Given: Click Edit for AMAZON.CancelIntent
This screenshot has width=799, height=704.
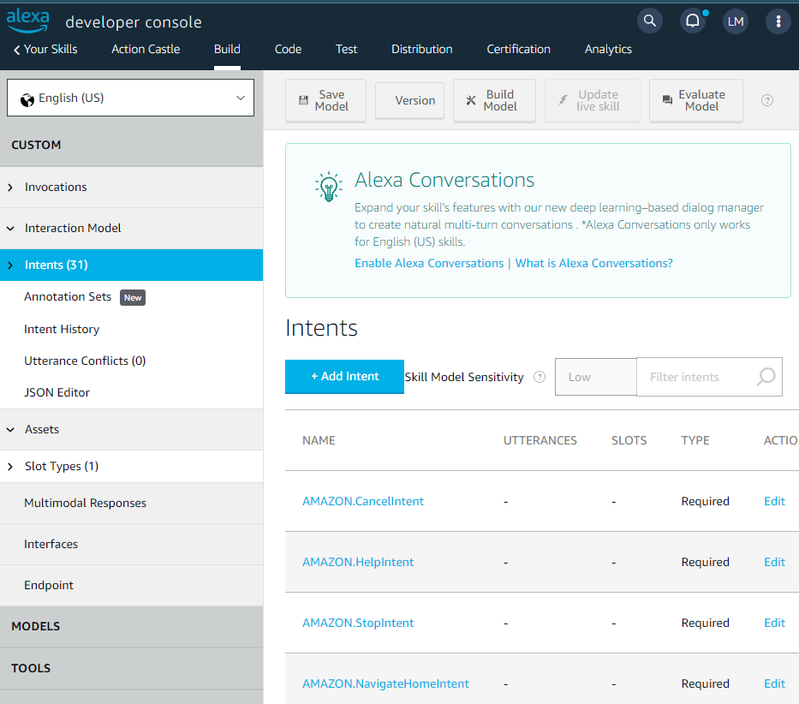Looking at the screenshot, I should [774, 501].
